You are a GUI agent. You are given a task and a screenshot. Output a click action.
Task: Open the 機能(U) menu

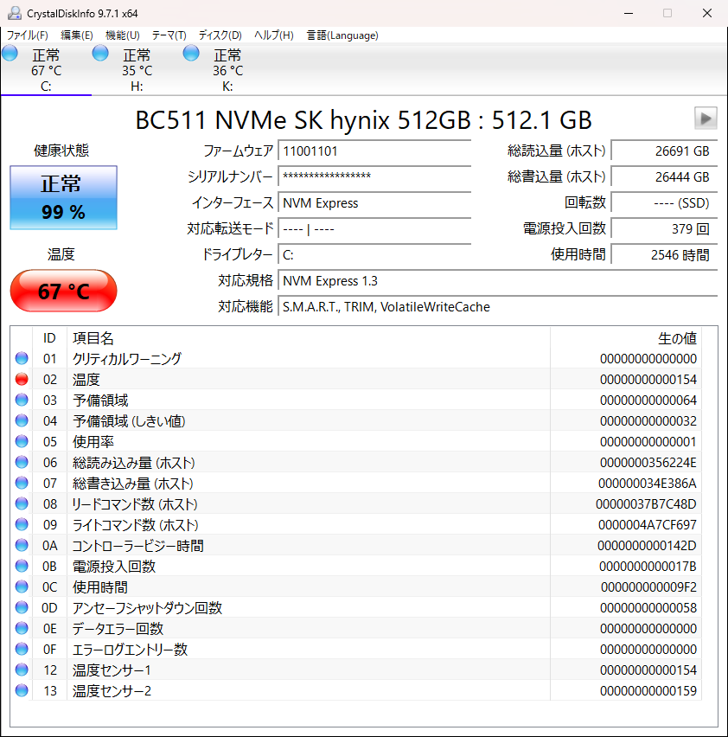point(122,35)
